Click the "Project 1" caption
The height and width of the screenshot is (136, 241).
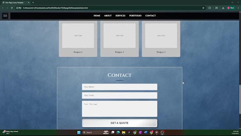click(78, 52)
